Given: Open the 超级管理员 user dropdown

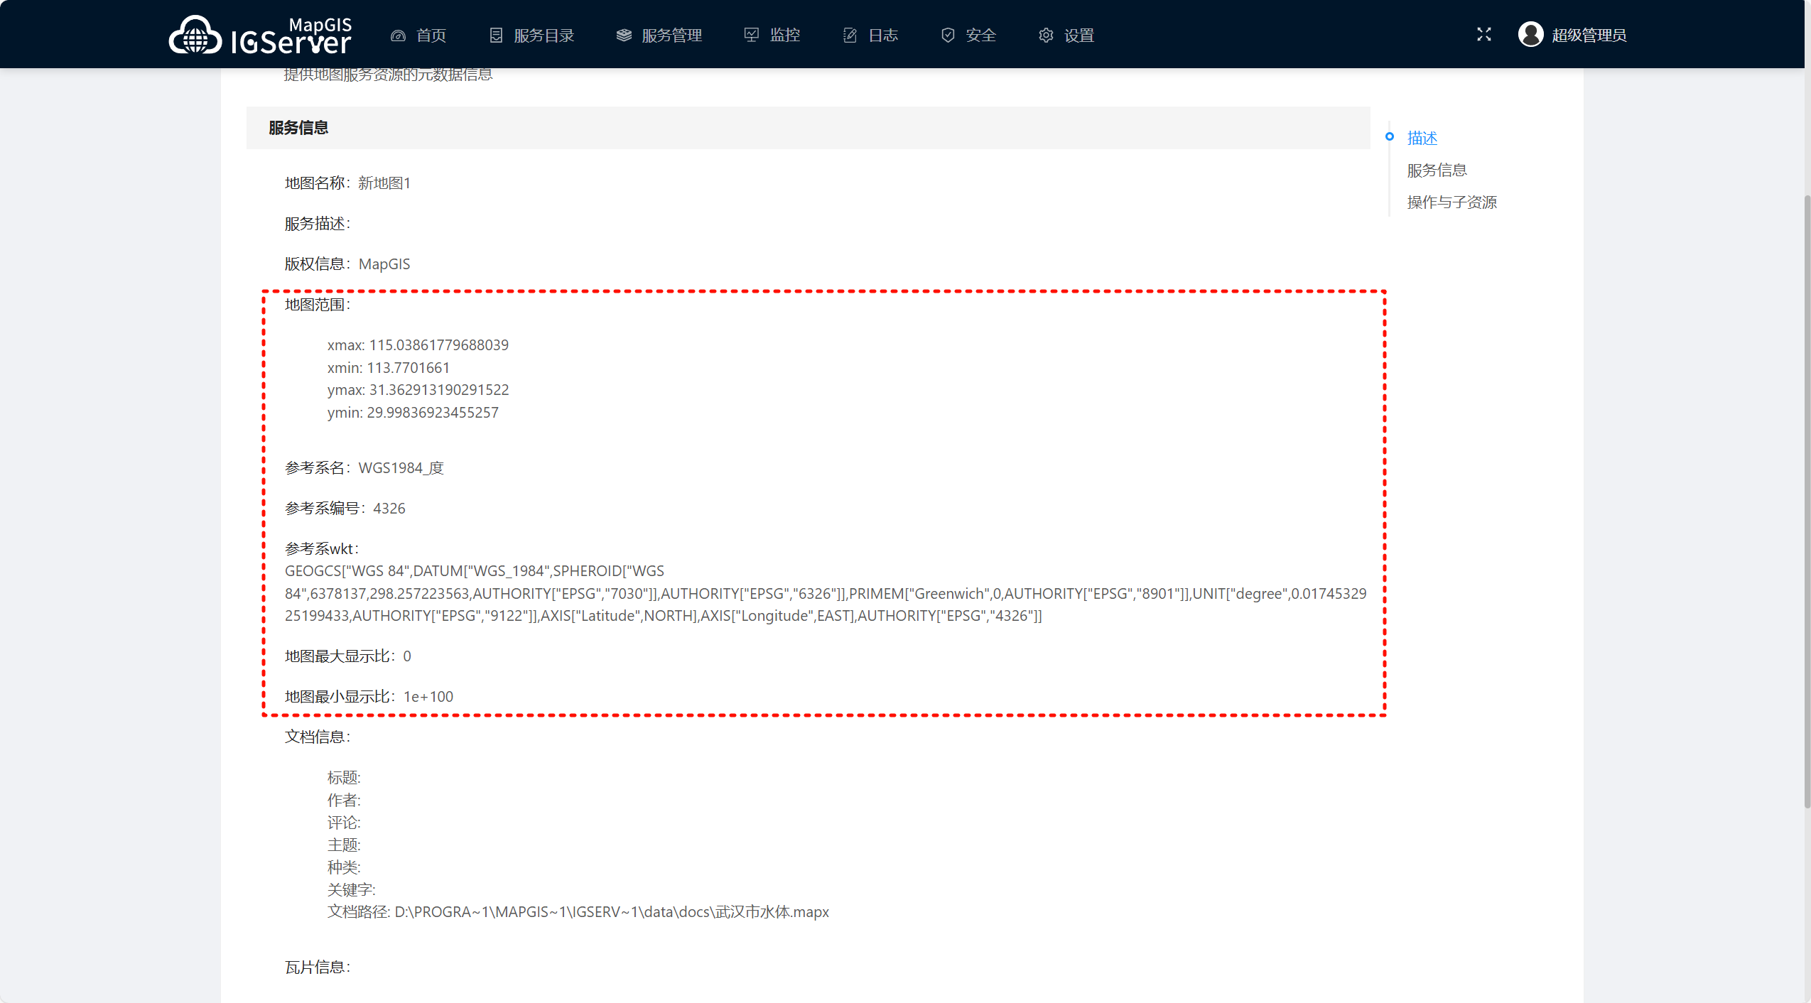Looking at the screenshot, I should tap(1589, 36).
